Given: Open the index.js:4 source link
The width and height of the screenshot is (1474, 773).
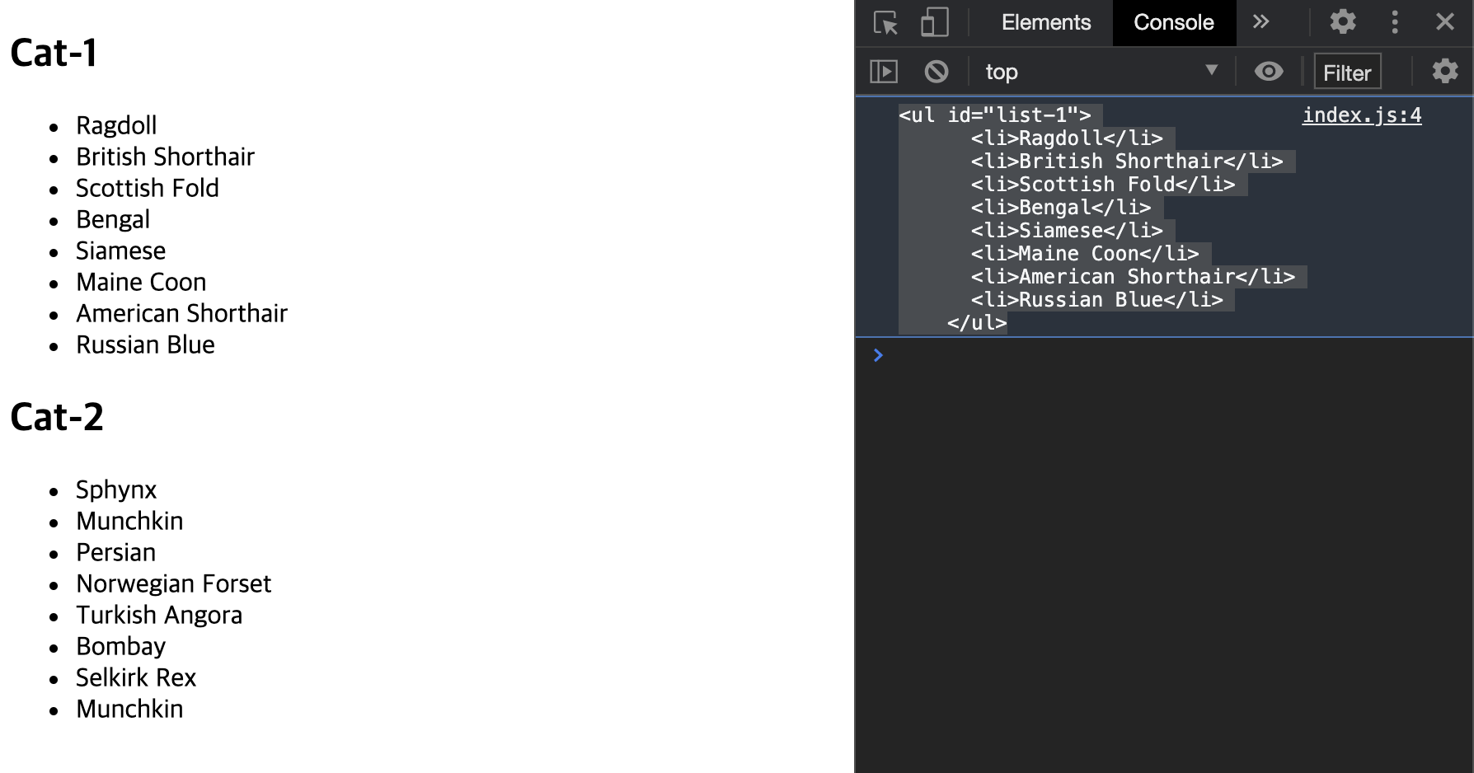Looking at the screenshot, I should tap(1362, 115).
